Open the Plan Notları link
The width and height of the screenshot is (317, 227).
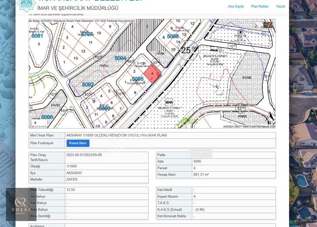click(x=260, y=6)
